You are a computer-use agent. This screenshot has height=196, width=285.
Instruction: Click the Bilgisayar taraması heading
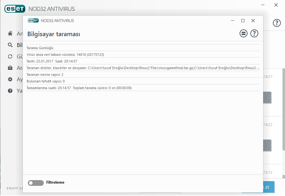[x=54, y=34]
